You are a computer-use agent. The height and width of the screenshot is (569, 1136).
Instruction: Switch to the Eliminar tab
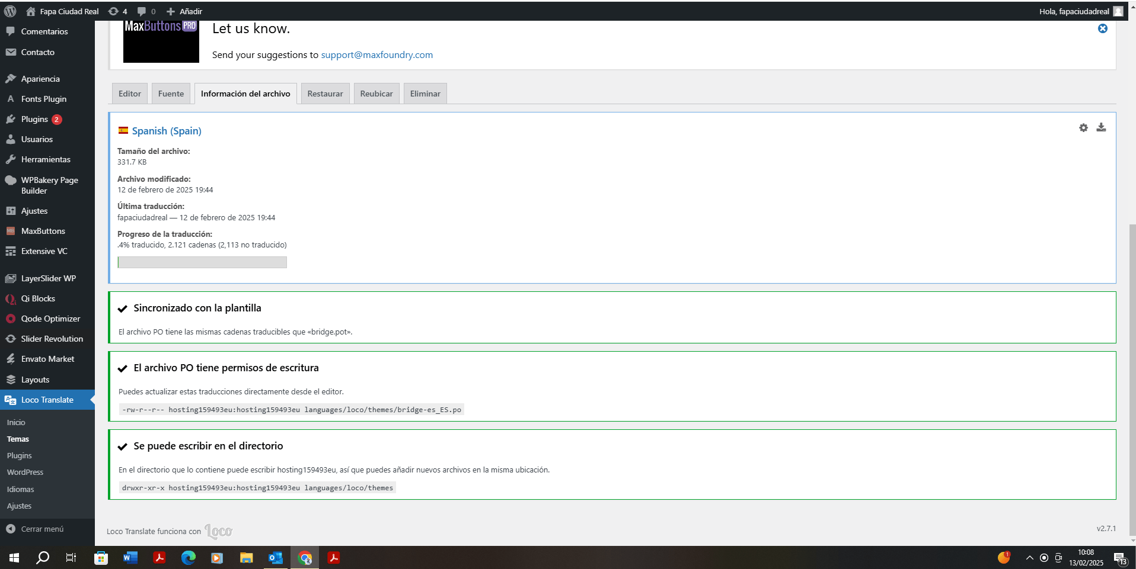425,94
